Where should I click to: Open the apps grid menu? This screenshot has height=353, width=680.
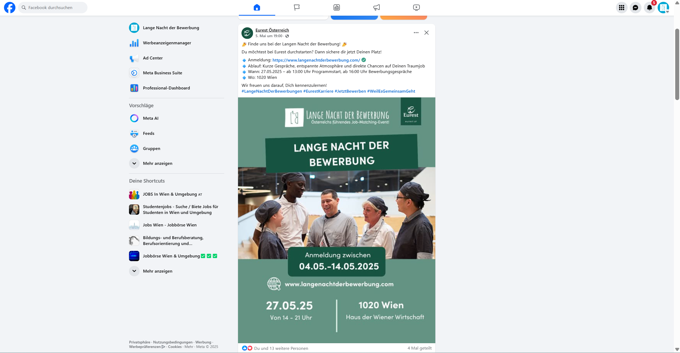(621, 7)
